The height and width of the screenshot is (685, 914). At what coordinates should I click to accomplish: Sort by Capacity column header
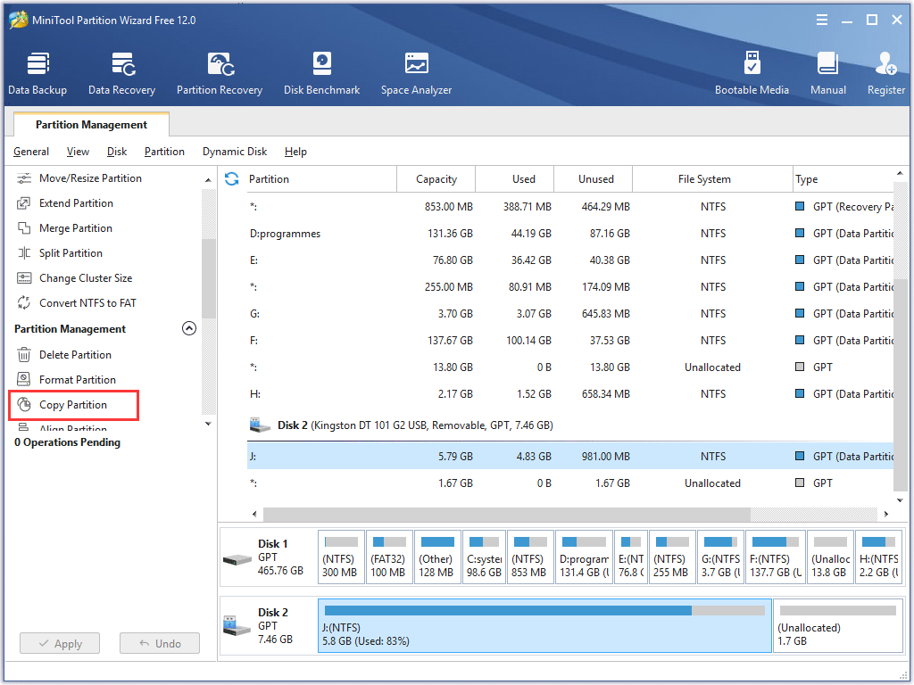pos(436,178)
